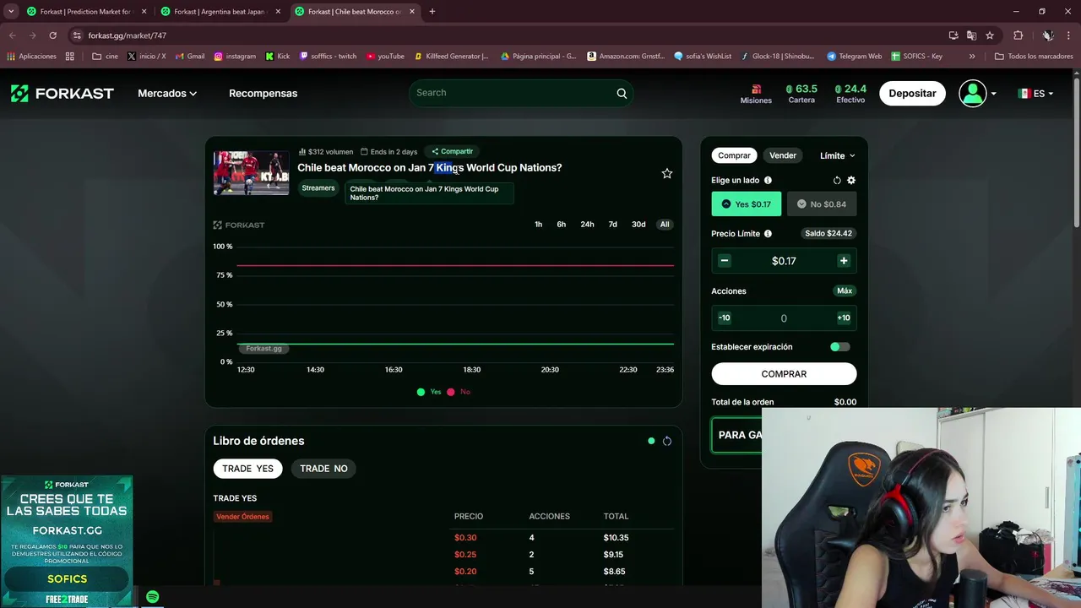Expand the Mercados menu
Viewport: 1081px width, 608px height.
[x=167, y=93]
